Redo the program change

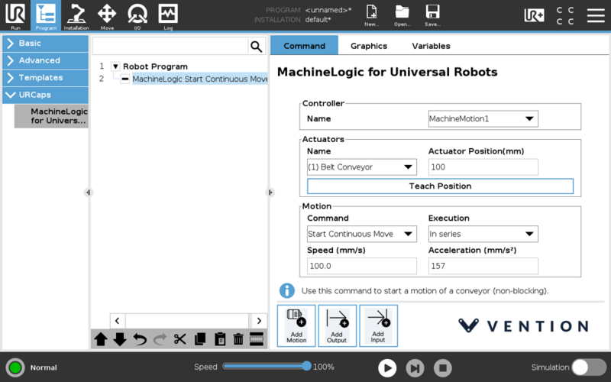point(160,339)
